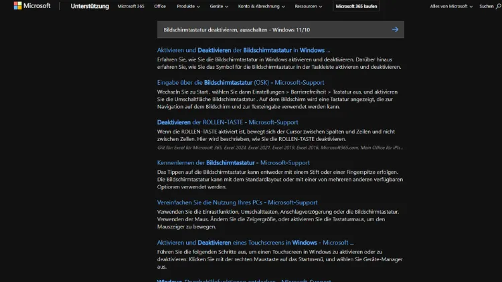Image resolution: width=502 pixels, height=282 pixels.
Task: Open result Aktivieren und Deaktivieren der Bildschirmtastatur
Action: 244,50
